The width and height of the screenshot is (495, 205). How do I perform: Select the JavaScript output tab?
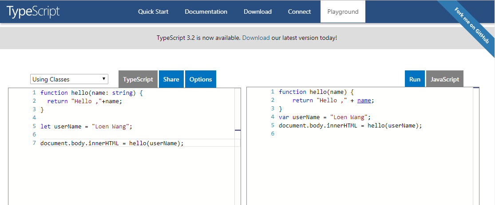tap(445, 79)
